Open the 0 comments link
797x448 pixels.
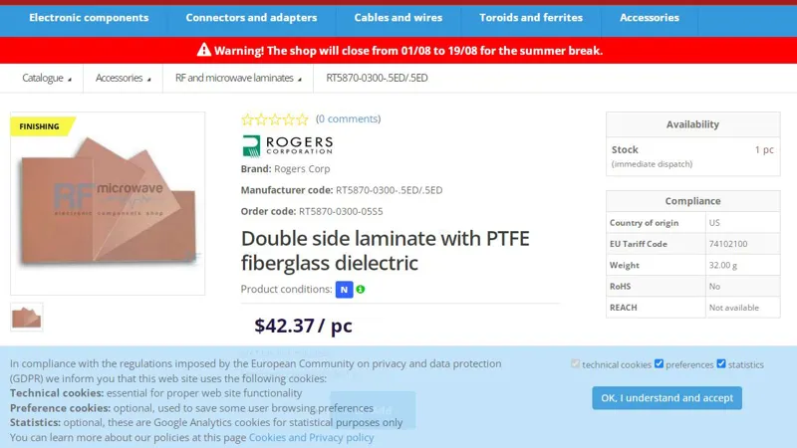point(348,119)
